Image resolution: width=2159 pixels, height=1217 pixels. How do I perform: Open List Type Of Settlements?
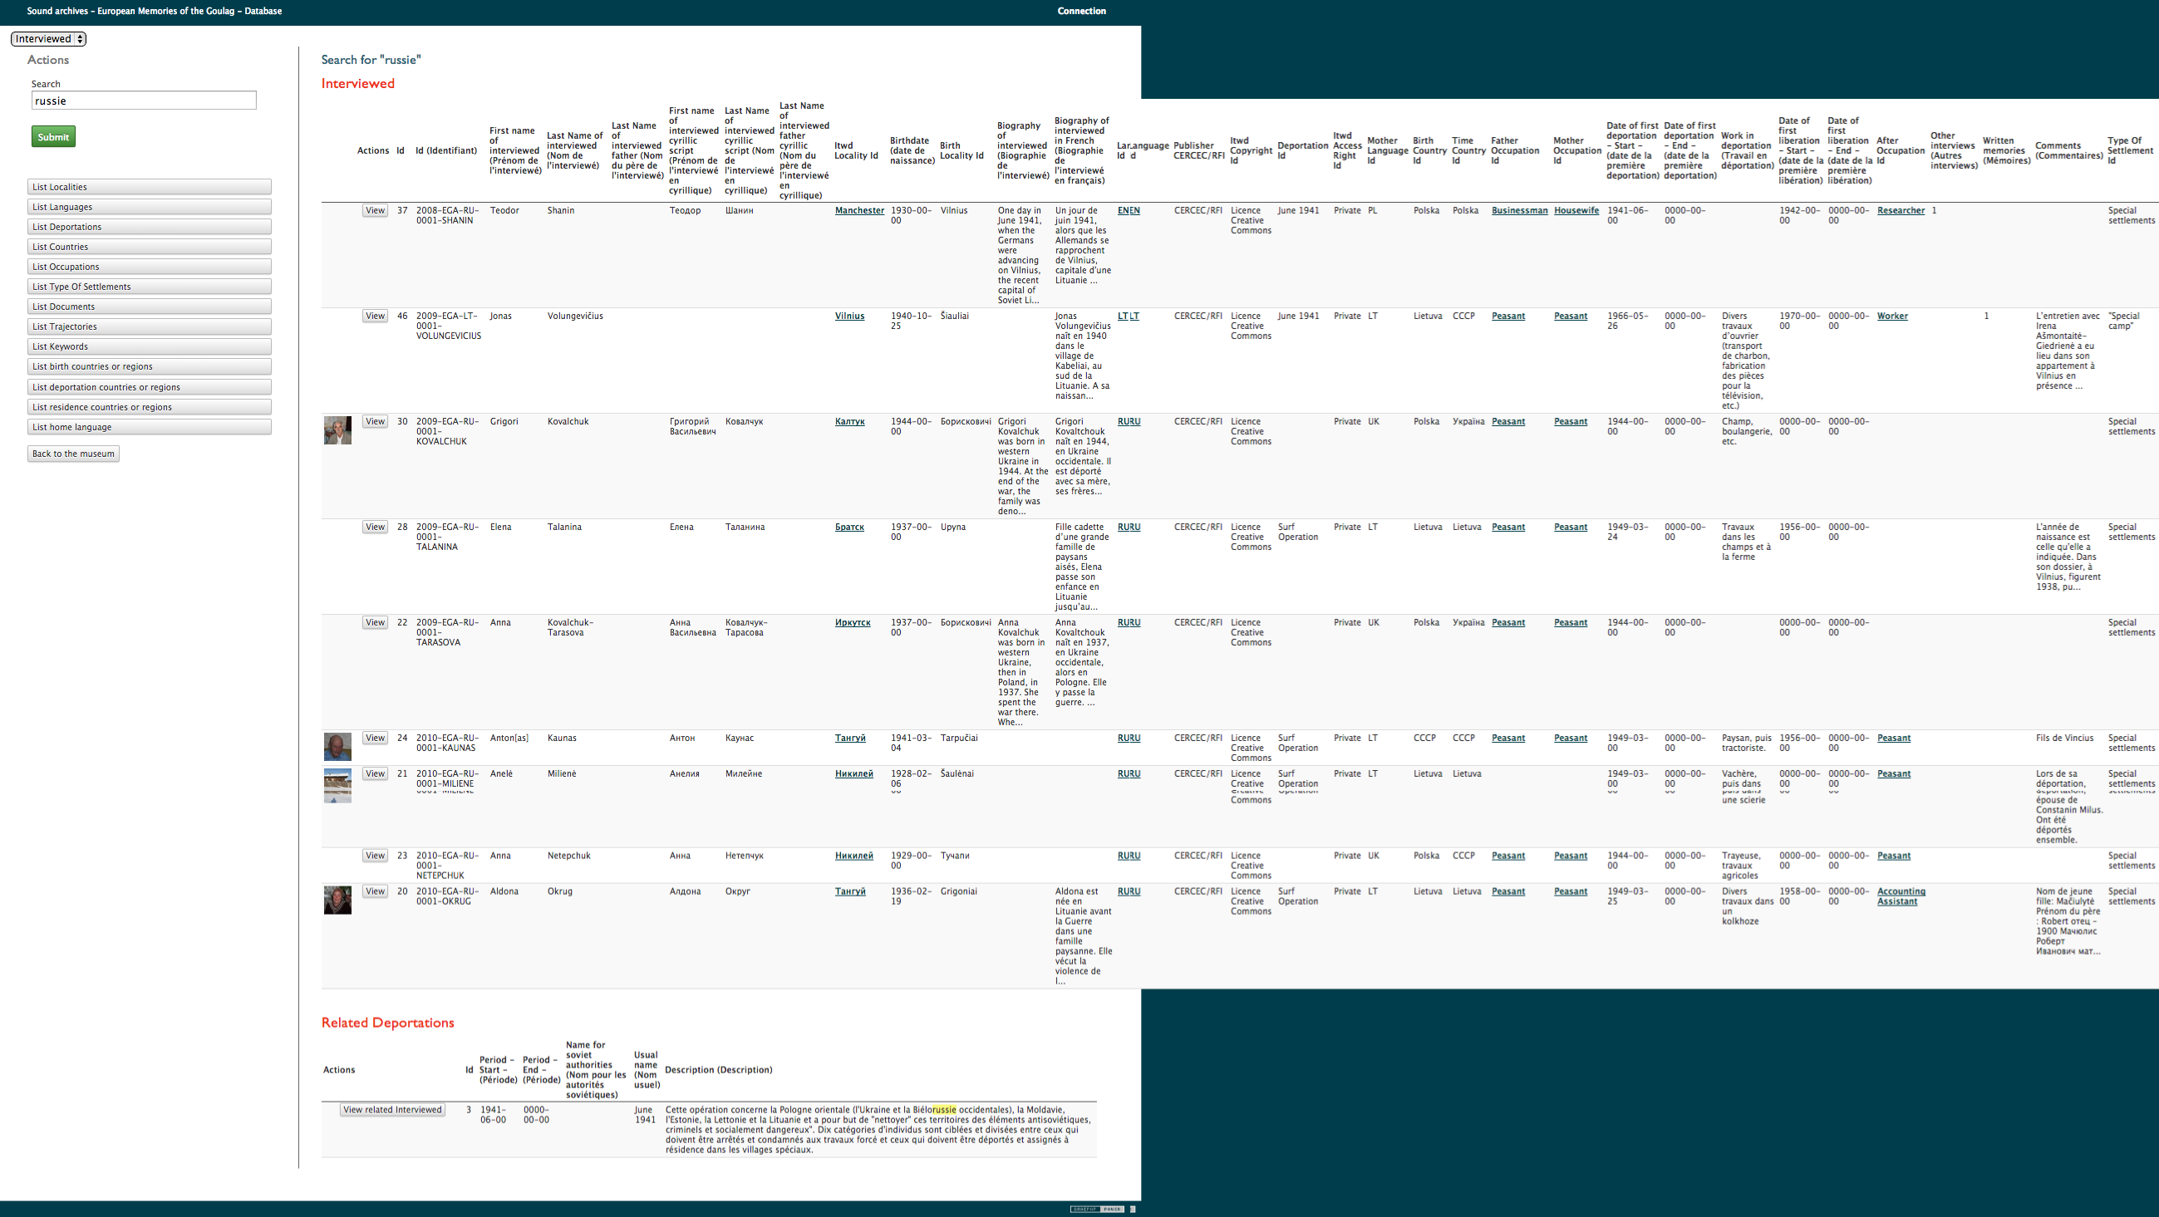pos(150,287)
